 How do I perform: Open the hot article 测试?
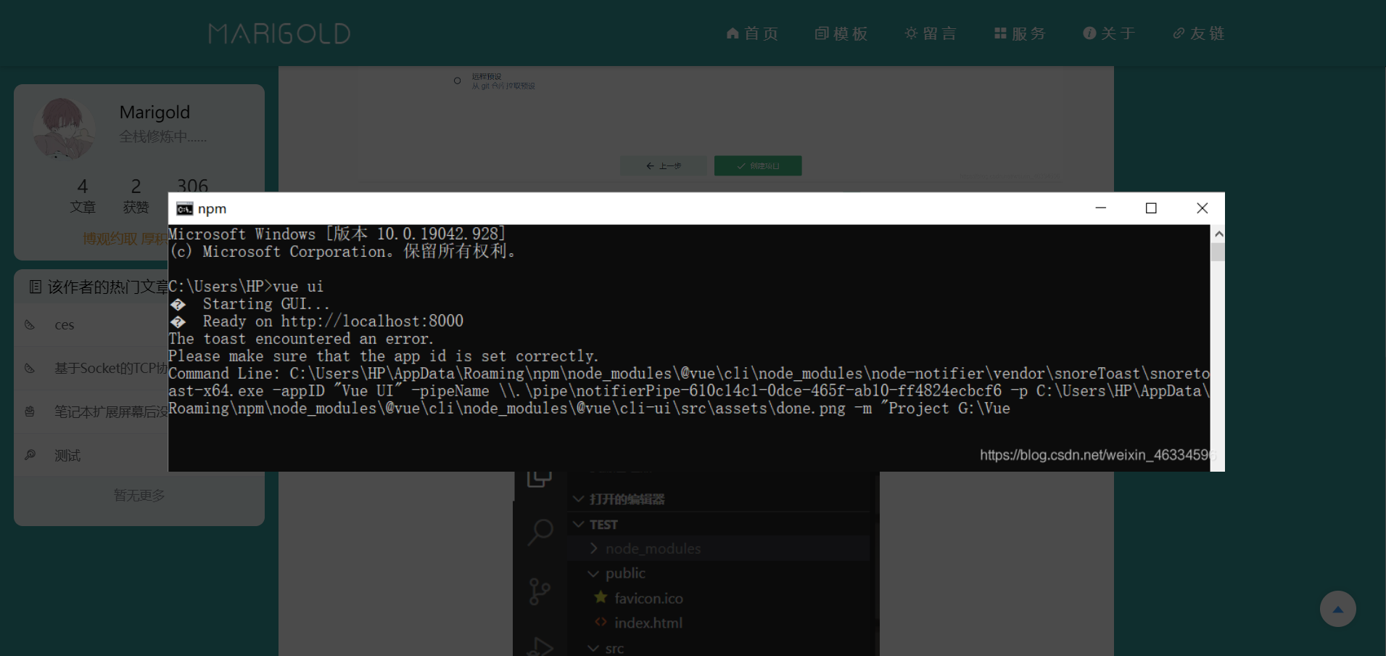[67, 456]
